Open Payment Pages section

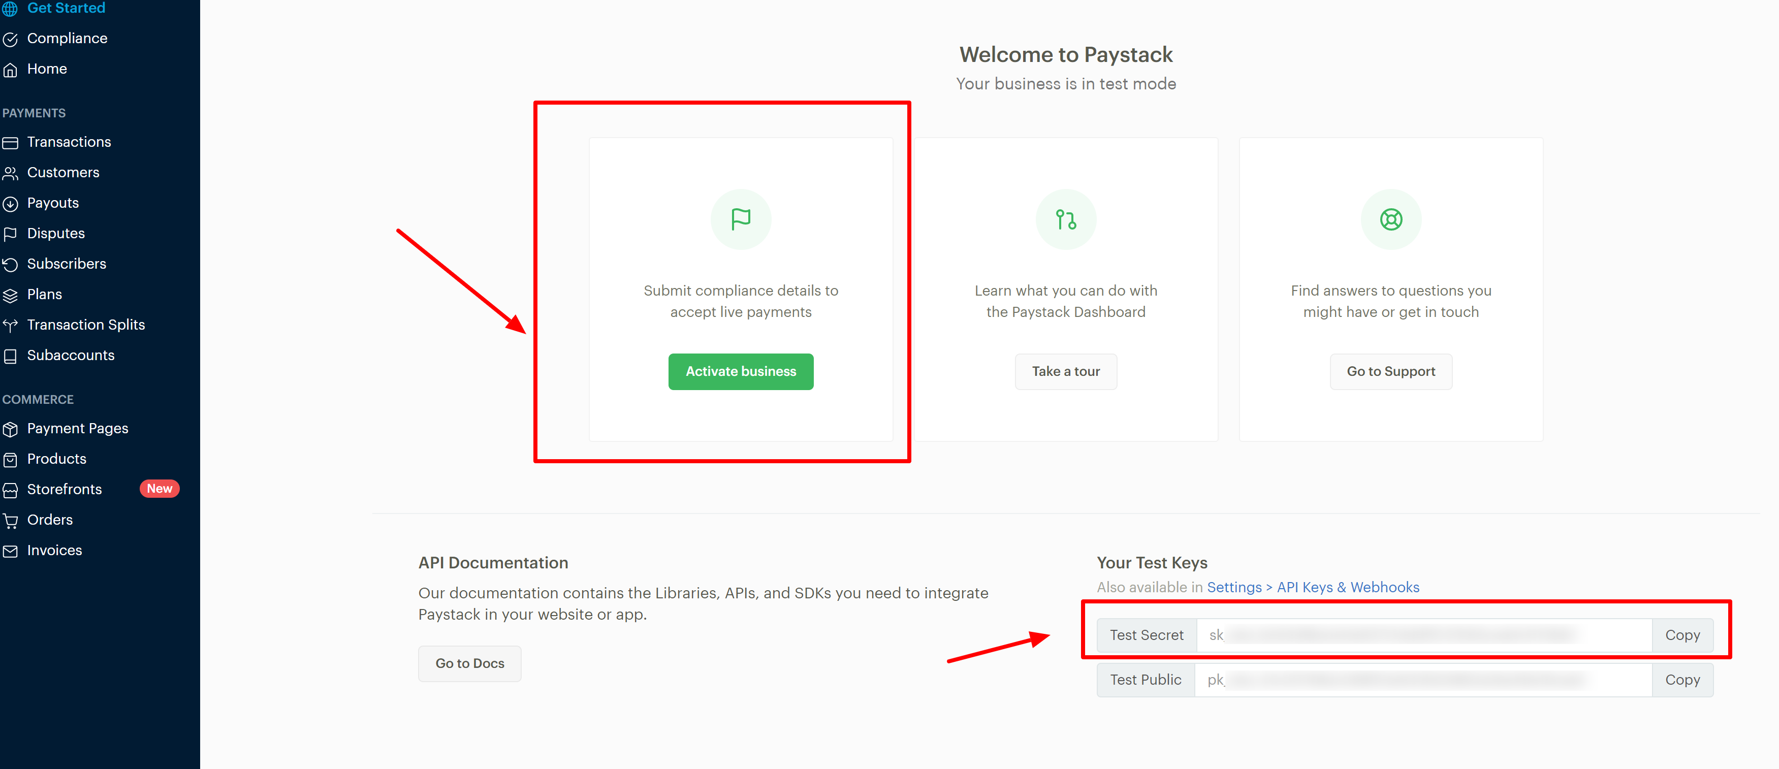pyautogui.click(x=77, y=428)
